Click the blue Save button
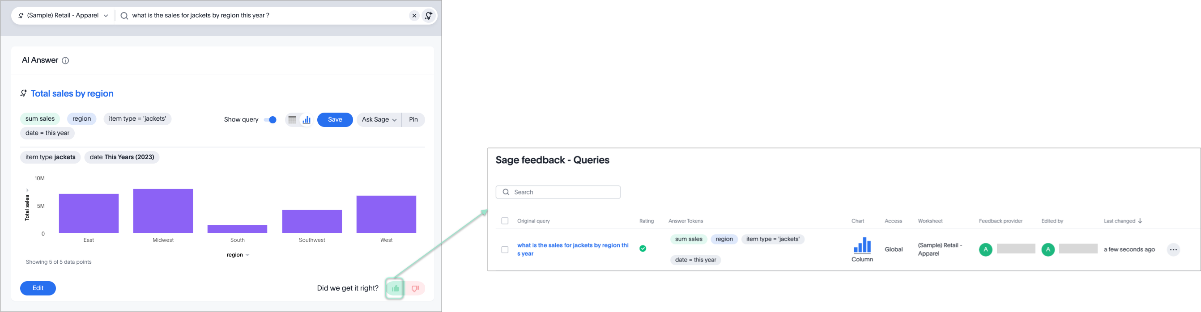Image resolution: width=1201 pixels, height=312 pixels. point(335,120)
